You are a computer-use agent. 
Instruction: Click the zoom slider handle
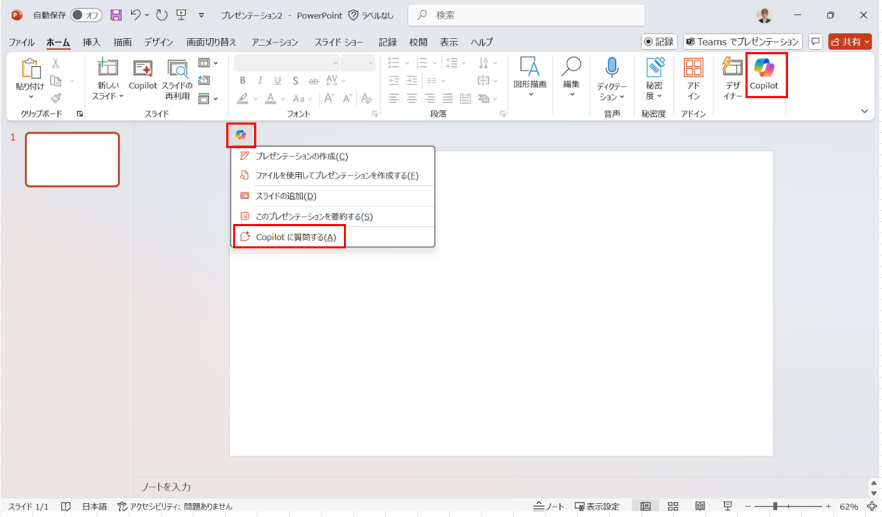[x=775, y=507]
